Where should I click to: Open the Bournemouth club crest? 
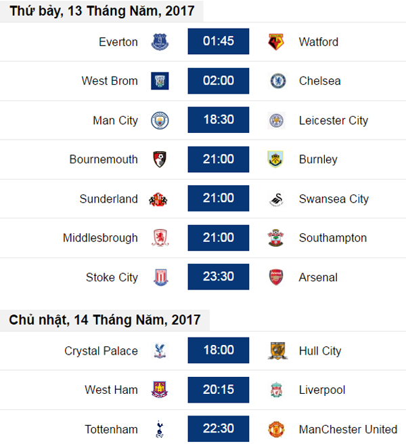pos(160,159)
